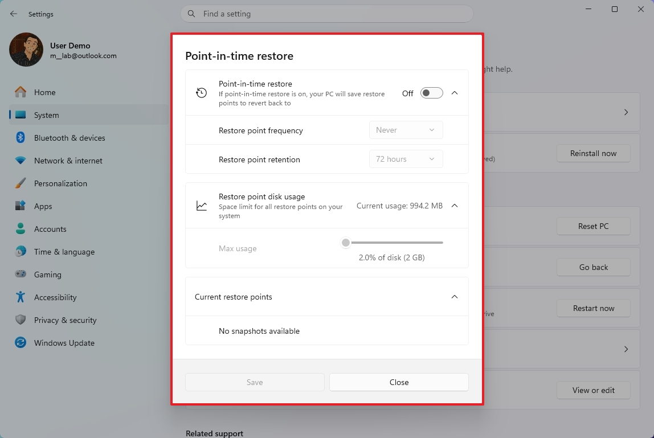Image resolution: width=654 pixels, height=438 pixels.
Task: Close the Point-in-time restore dialog
Action: coord(399,382)
